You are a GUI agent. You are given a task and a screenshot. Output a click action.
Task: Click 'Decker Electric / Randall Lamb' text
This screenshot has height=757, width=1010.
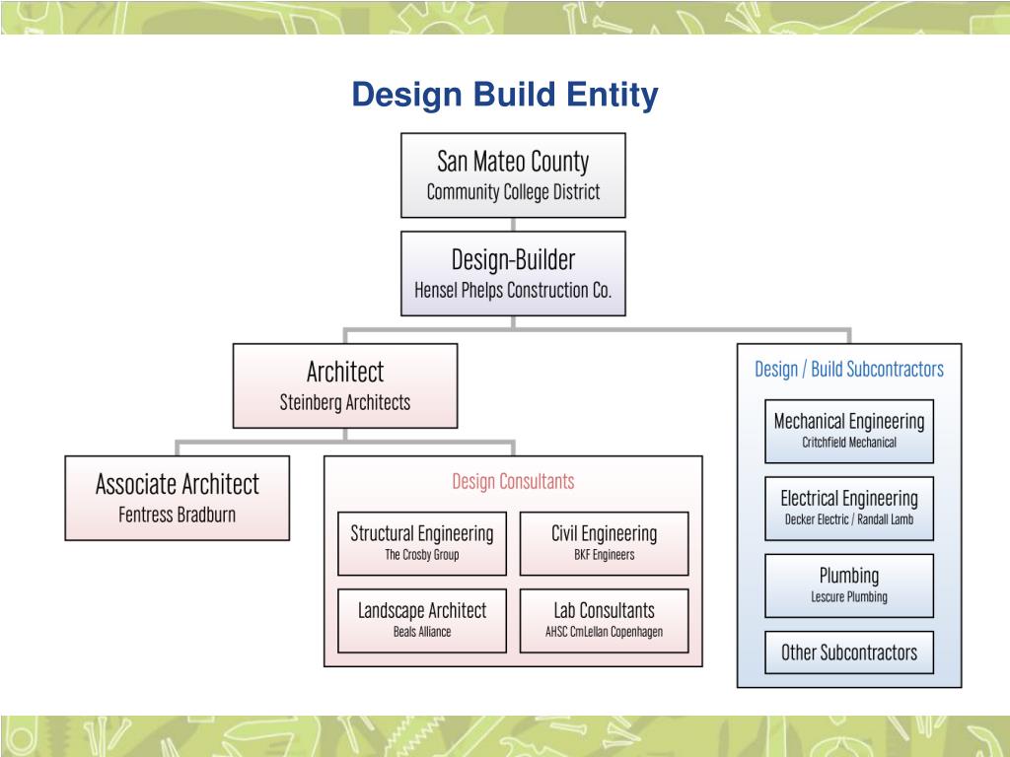(x=849, y=519)
